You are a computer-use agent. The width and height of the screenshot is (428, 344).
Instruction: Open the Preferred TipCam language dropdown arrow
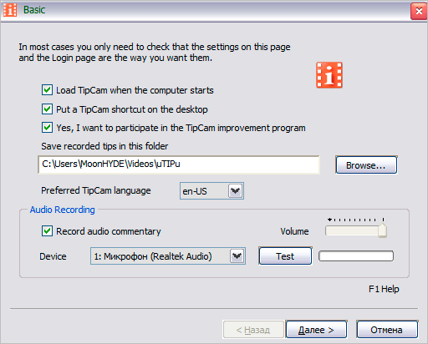236,191
